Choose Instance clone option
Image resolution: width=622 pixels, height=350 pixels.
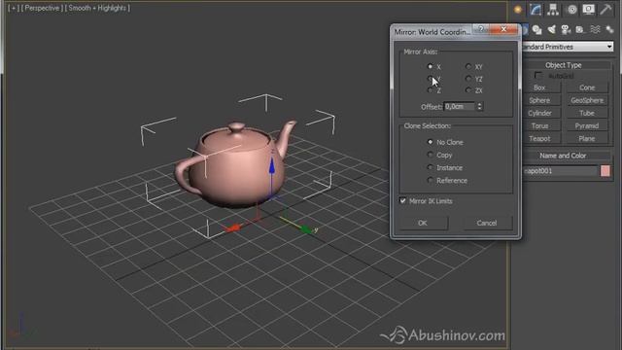click(430, 167)
